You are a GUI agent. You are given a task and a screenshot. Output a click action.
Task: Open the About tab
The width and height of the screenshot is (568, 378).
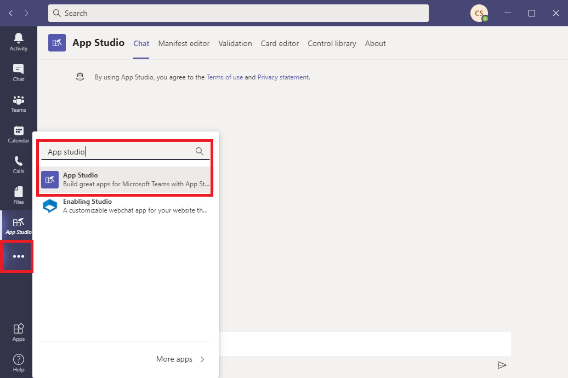coord(375,43)
